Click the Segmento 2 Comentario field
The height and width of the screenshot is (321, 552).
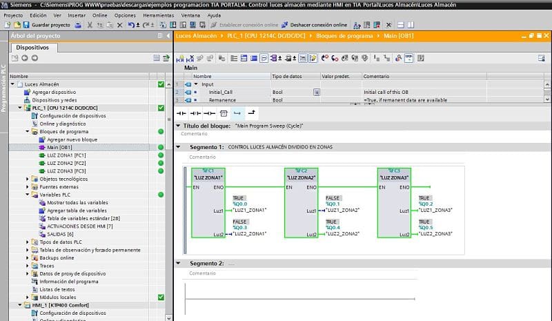click(x=204, y=273)
